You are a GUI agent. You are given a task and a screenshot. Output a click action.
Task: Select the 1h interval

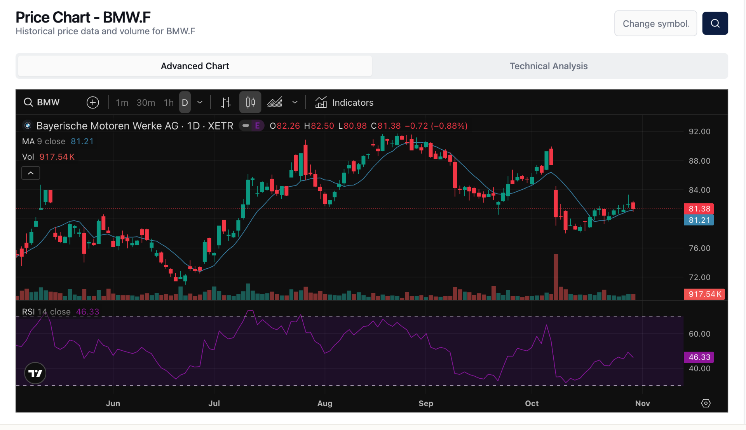point(169,103)
